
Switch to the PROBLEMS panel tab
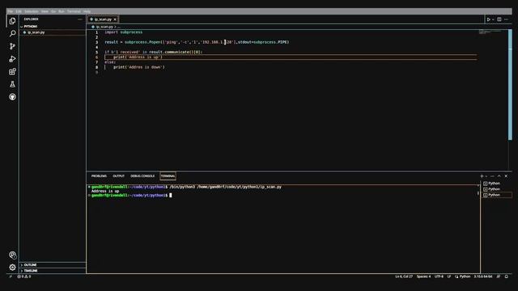click(x=99, y=176)
